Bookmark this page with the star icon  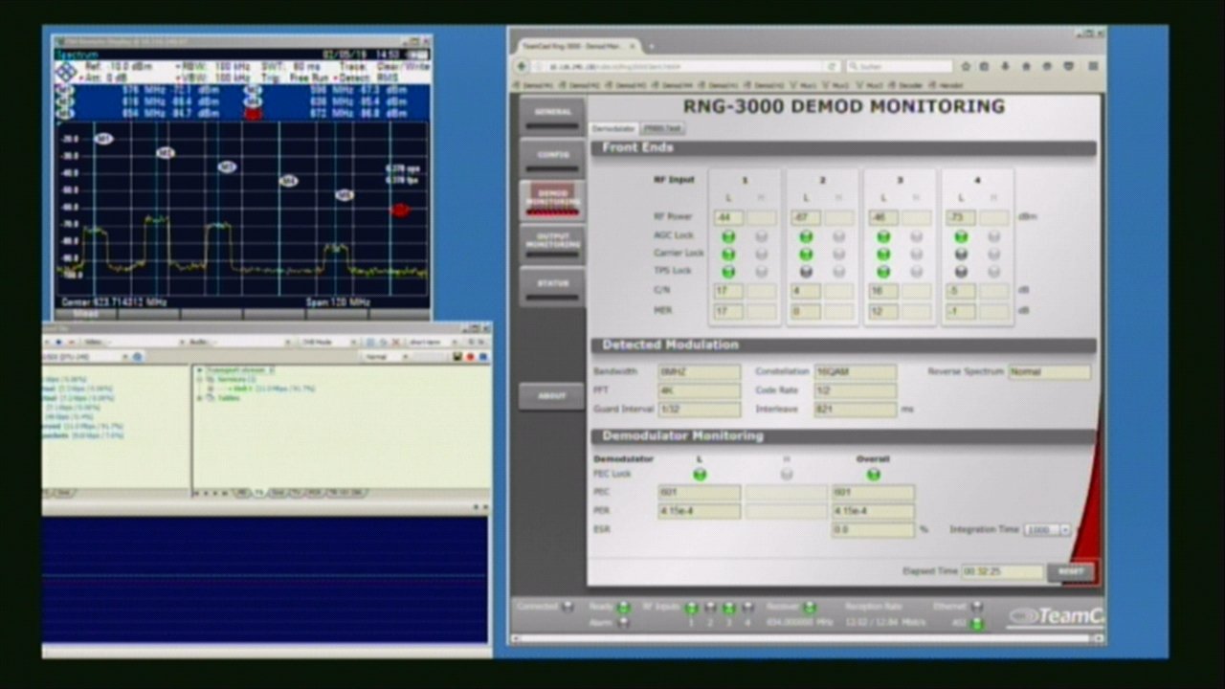[x=967, y=66]
